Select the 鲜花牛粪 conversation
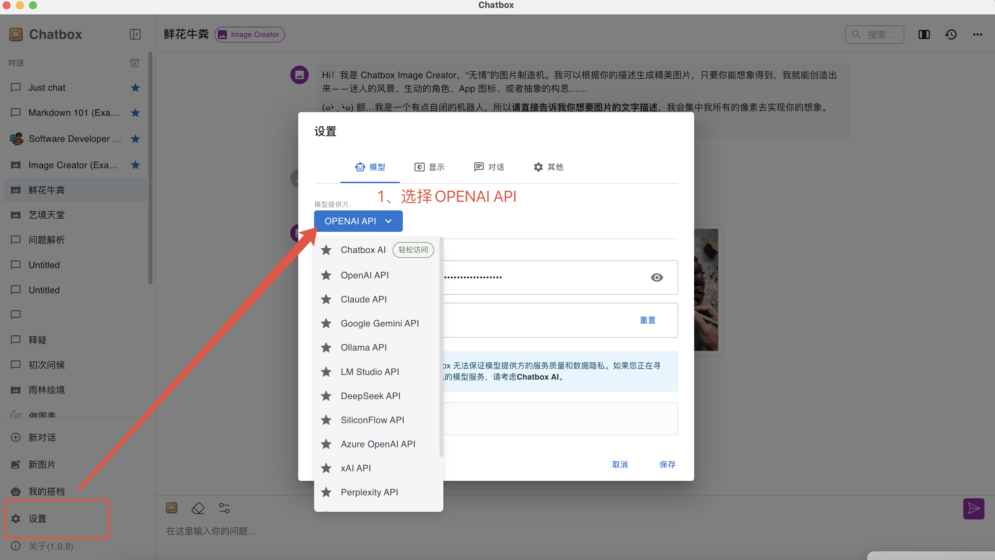 (75, 190)
